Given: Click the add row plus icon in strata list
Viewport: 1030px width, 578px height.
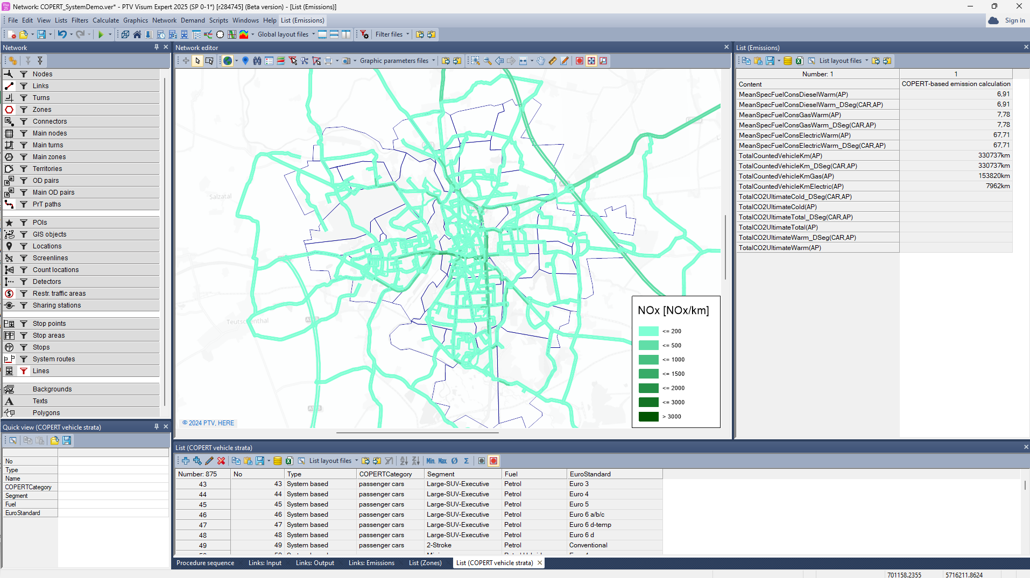Looking at the screenshot, I should (186, 461).
